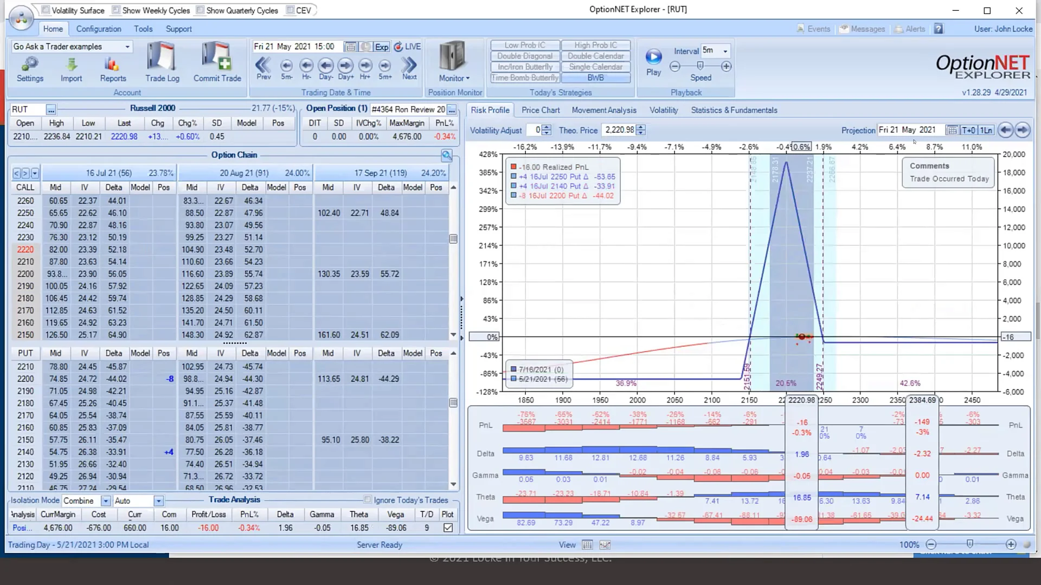The height and width of the screenshot is (585, 1041).
Task: Toggle Show Weekly Cycles checkbox
Action: (x=116, y=10)
